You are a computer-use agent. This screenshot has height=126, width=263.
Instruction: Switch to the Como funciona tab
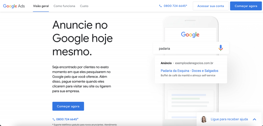click(x=64, y=6)
